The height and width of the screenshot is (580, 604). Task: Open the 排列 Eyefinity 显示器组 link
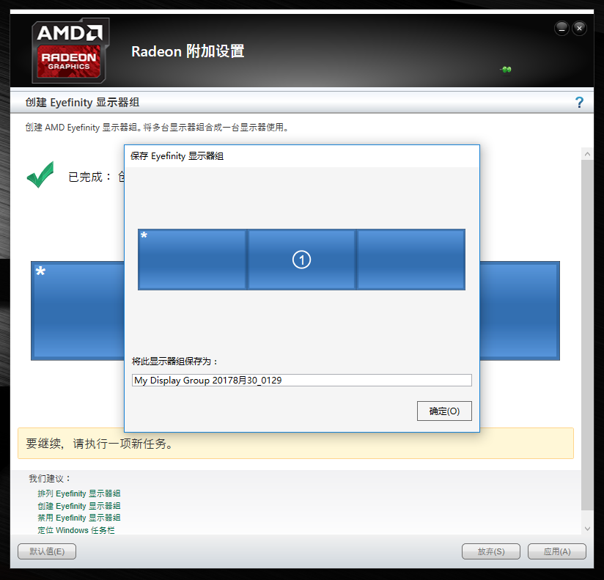79,493
